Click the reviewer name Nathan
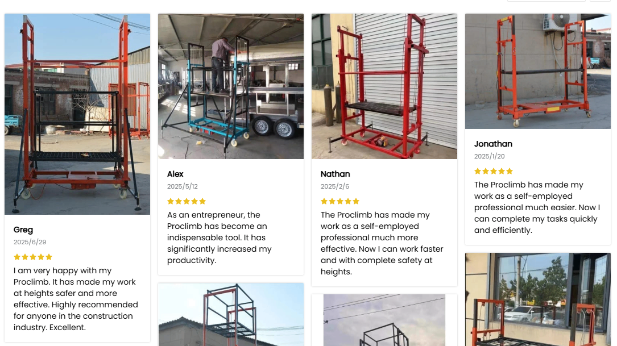Screen dimensions: 617x346 [336, 174]
